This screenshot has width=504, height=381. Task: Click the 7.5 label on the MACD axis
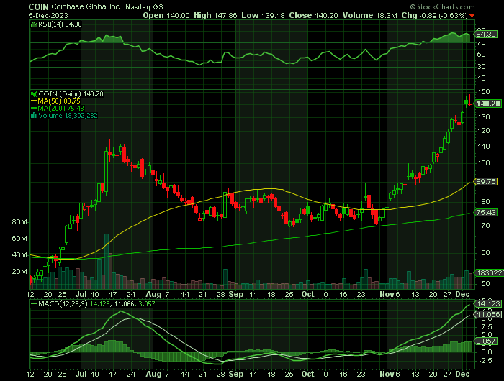pyautogui.click(x=487, y=327)
